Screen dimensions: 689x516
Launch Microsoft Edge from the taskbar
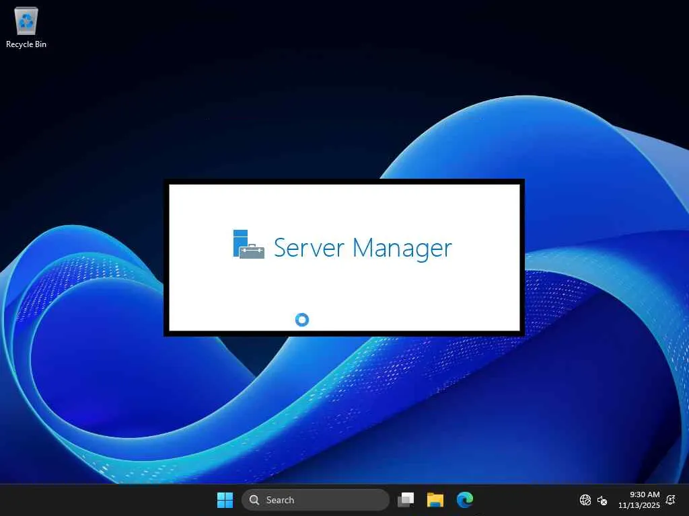(x=464, y=500)
